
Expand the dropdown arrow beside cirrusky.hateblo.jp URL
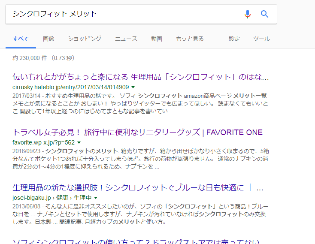(x=133, y=87)
